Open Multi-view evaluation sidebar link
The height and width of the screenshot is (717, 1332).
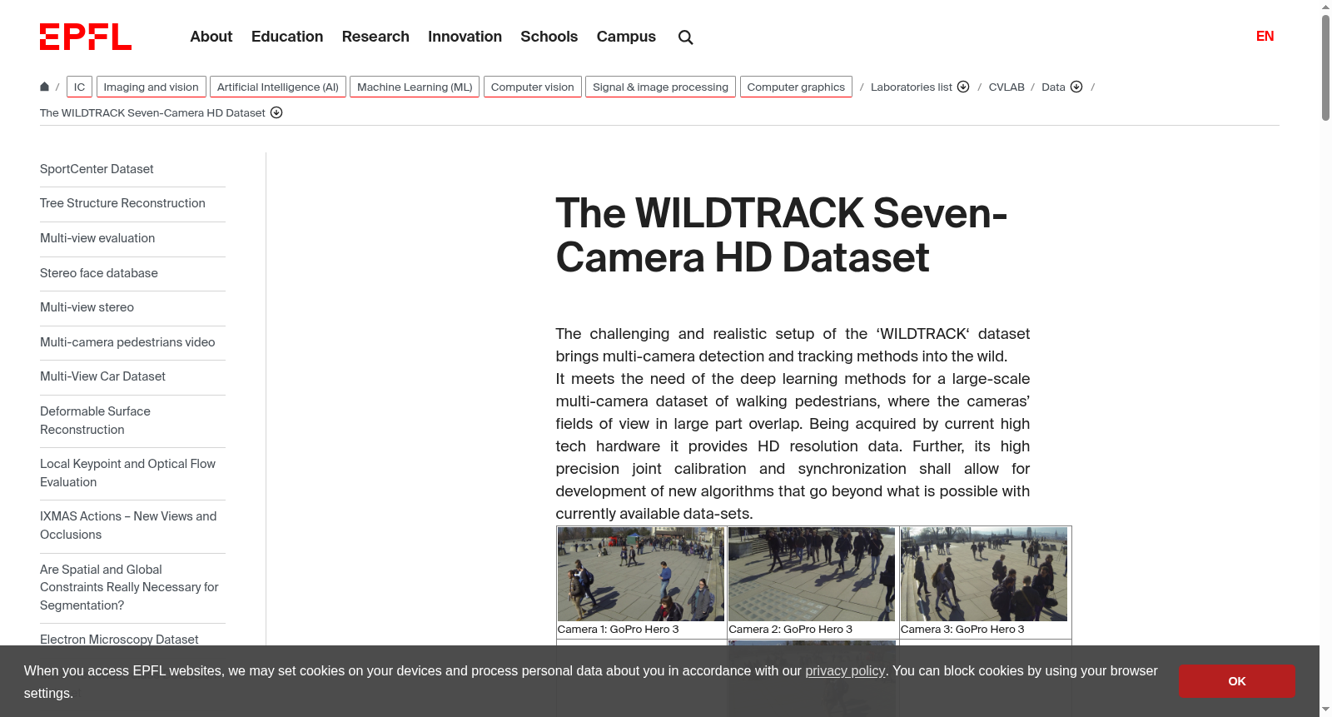[x=97, y=238]
